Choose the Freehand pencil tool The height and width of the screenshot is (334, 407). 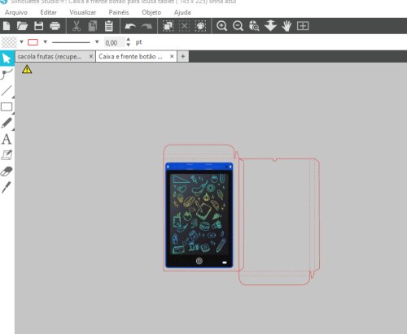tap(7, 123)
